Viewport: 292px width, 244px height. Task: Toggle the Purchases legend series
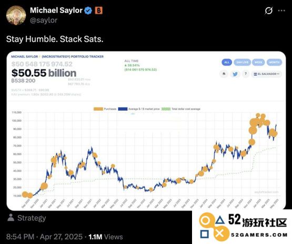coord(105,109)
